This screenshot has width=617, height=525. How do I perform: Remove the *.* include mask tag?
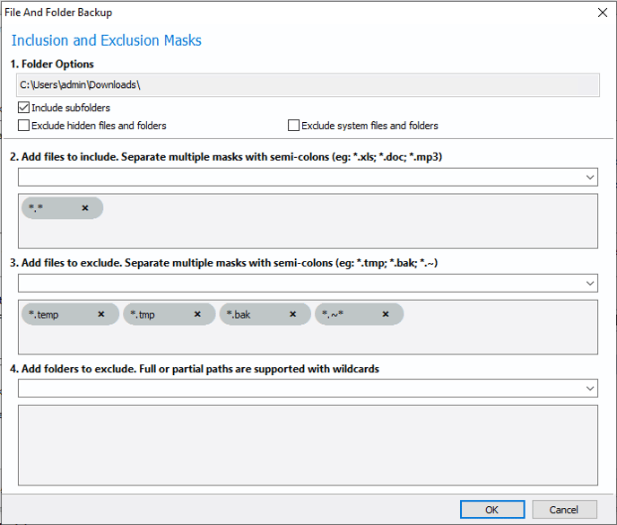85,208
